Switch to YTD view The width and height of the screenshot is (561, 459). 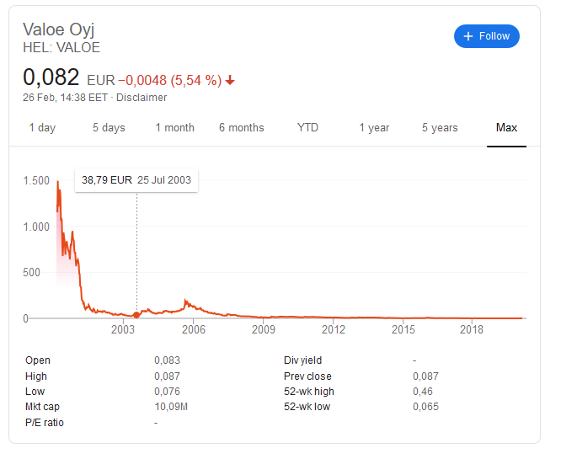[x=307, y=128]
